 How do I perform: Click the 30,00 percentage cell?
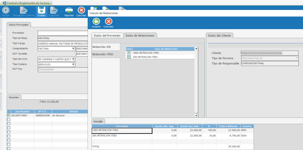pyautogui.click(x=209, y=136)
